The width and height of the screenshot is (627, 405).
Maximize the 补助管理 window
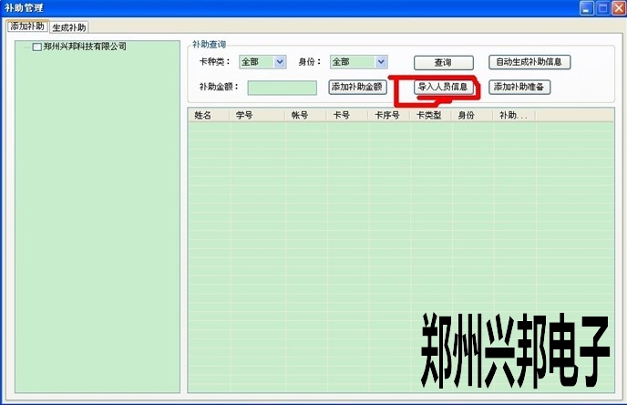point(602,8)
